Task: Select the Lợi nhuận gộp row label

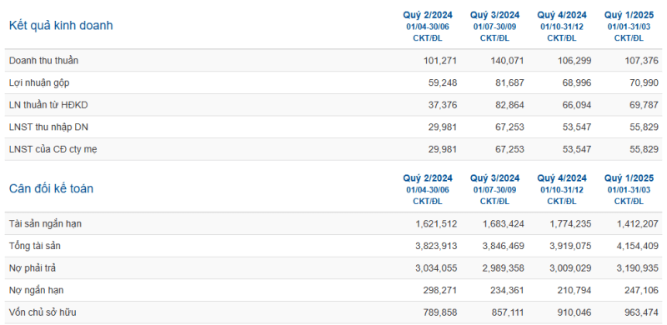Action: (39, 83)
